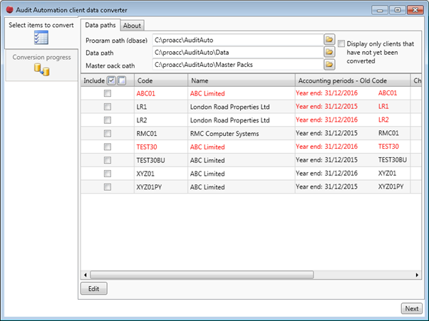The height and width of the screenshot is (321, 429).
Task: Click Year end: 31/12/2015 in RMC01 row
Action: click(326, 133)
